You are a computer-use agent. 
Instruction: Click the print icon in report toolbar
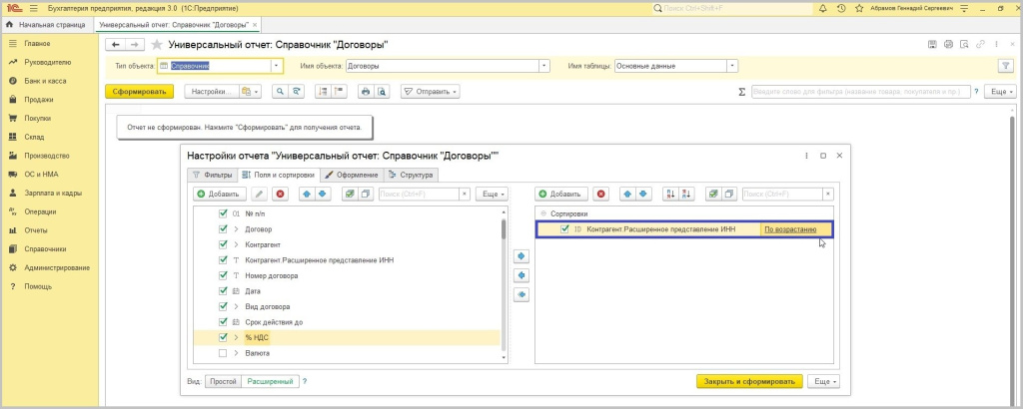tap(366, 91)
